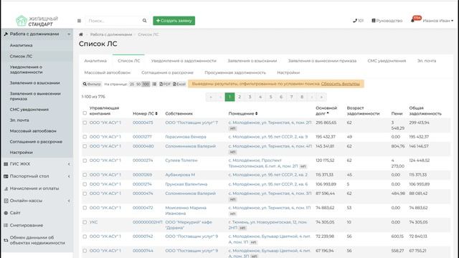This screenshot has width=459, height=258.
Task: Switch to the Аналитика tab
Action: point(95,61)
